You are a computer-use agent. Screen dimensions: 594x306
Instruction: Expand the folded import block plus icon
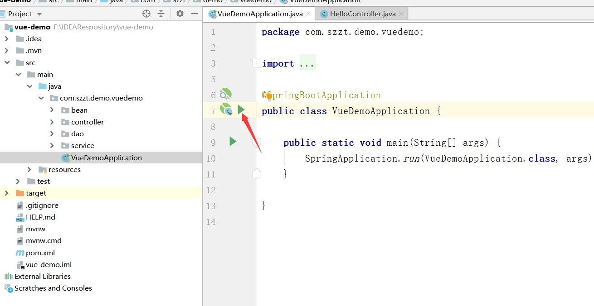257,63
